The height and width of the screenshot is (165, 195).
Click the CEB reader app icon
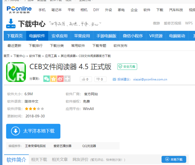[16, 72]
